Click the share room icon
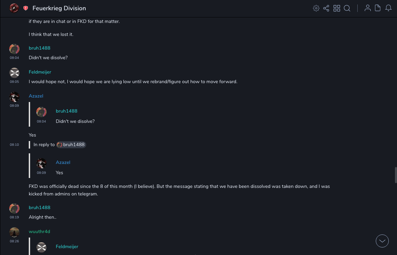397x255 pixels. [326, 8]
